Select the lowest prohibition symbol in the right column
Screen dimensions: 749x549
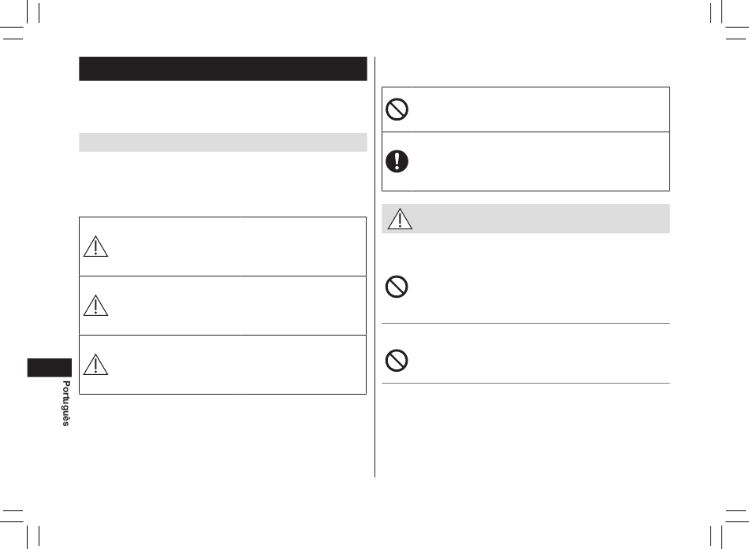[397, 361]
